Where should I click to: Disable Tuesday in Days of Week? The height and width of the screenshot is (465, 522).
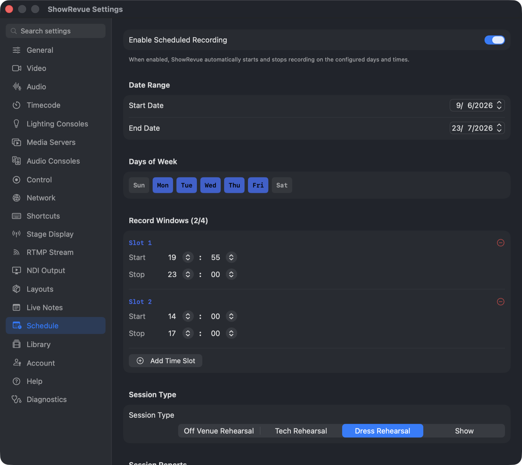click(186, 185)
